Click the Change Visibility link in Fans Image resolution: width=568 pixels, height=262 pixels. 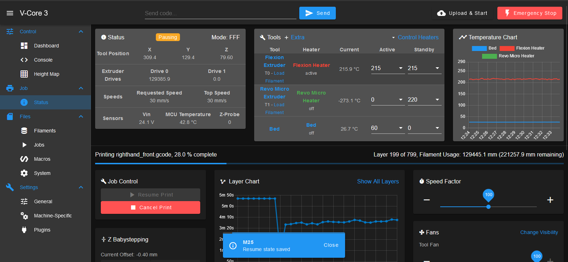[539, 232]
